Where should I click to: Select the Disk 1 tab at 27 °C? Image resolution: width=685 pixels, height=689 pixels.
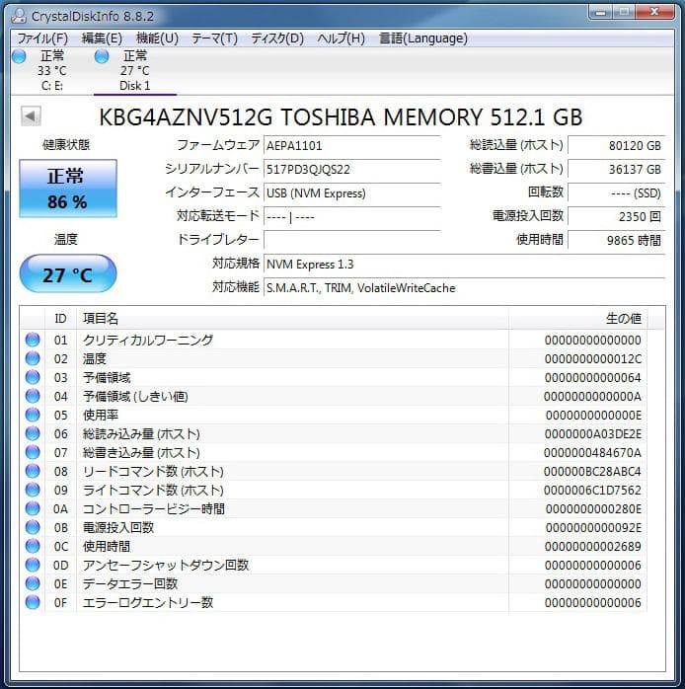pyautogui.click(x=135, y=71)
